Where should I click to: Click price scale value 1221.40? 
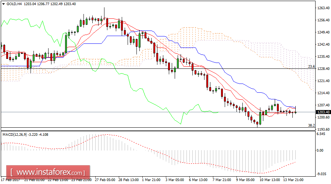click(324, 81)
